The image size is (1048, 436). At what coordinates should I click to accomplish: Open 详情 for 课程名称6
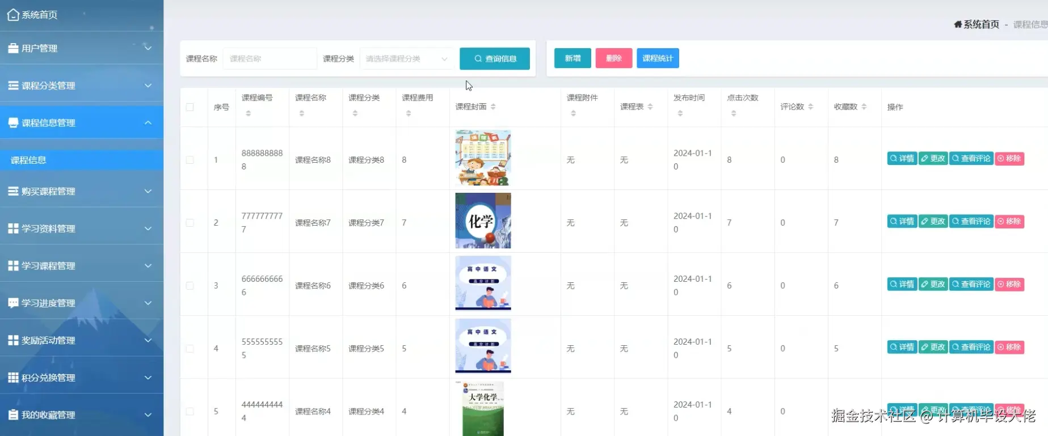pyautogui.click(x=902, y=285)
